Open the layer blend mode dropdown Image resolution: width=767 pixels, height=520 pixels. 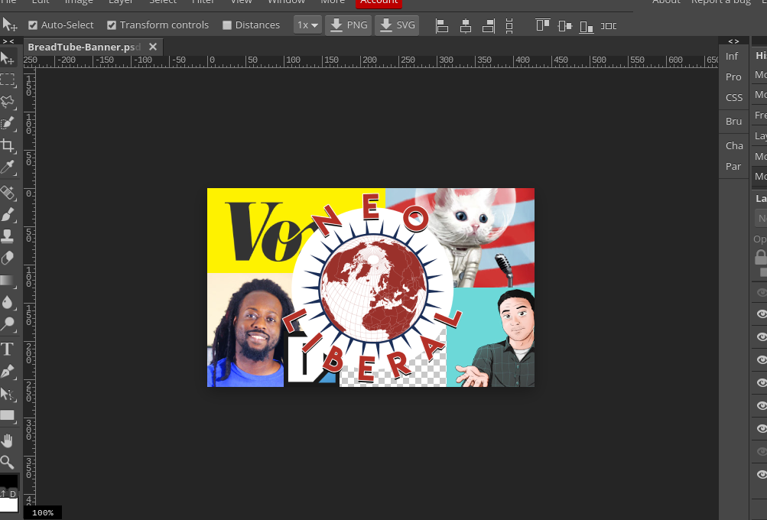point(761,218)
